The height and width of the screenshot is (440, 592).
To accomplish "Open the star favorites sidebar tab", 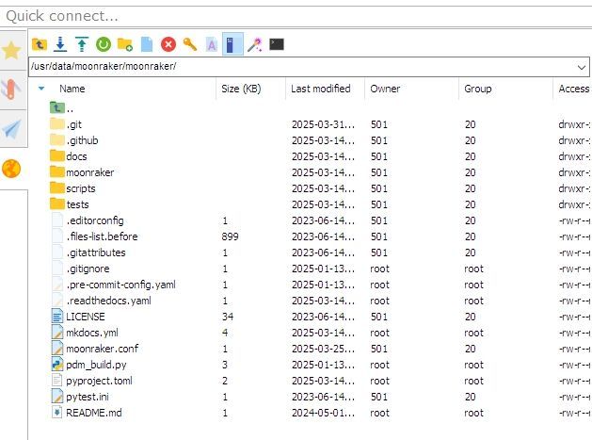I will point(11,50).
